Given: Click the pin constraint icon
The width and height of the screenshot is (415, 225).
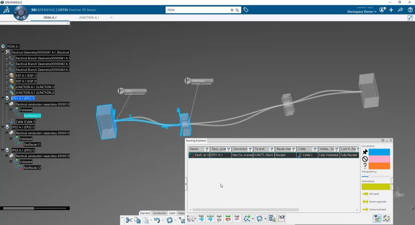Looking at the screenshot, I should pyautogui.click(x=365, y=152).
